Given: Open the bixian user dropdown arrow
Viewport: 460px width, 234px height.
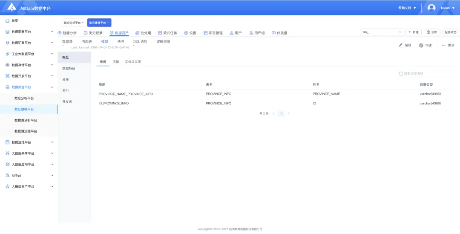Looking at the screenshot, I should 453,8.
